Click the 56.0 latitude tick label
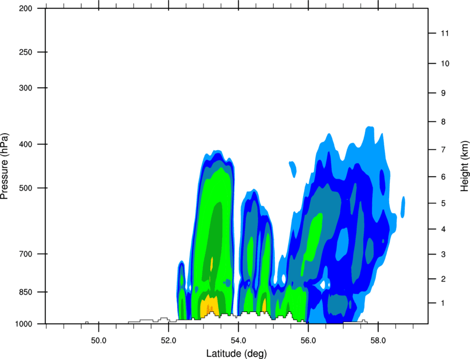 coord(309,341)
